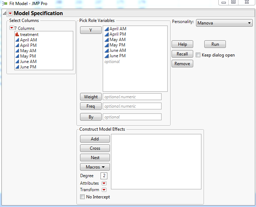
Task: Select April PM in the Select Columns list
Action: (28, 45)
